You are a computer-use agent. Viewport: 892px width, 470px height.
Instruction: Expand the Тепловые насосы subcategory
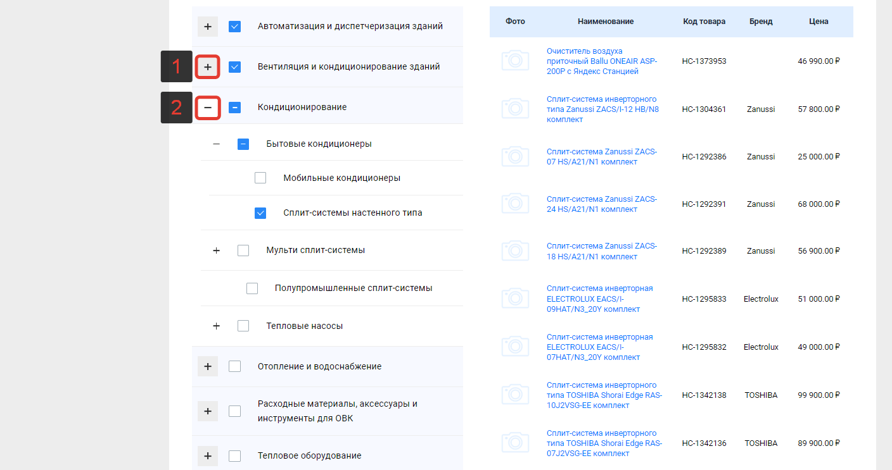point(217,326)
